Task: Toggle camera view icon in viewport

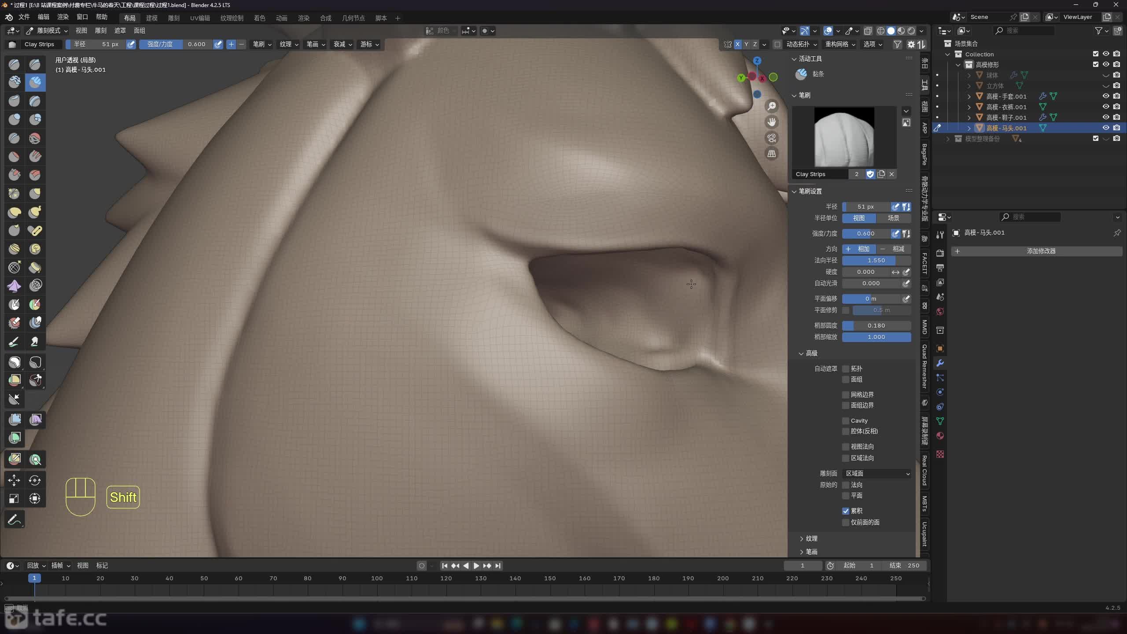Action: pyautogui.click(x=772, y=138)
